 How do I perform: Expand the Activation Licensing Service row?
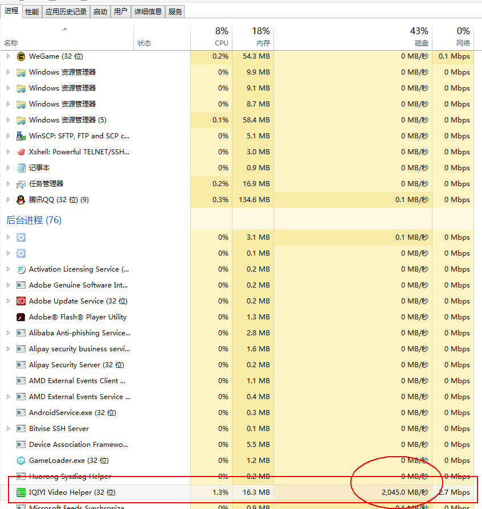click(x=8, y=269)
